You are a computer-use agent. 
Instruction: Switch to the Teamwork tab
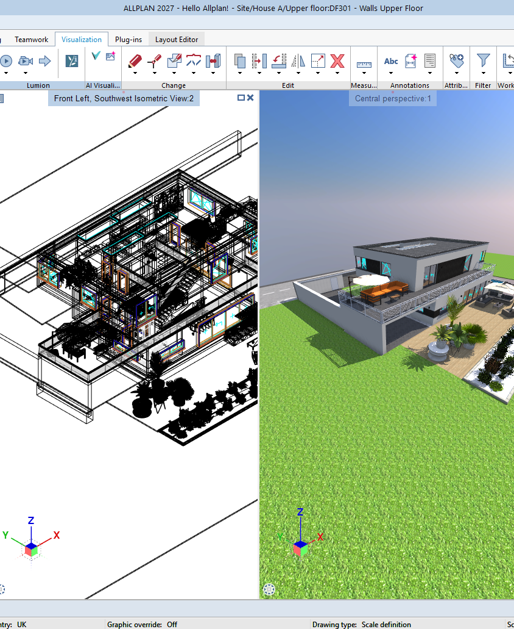[31, 39]
